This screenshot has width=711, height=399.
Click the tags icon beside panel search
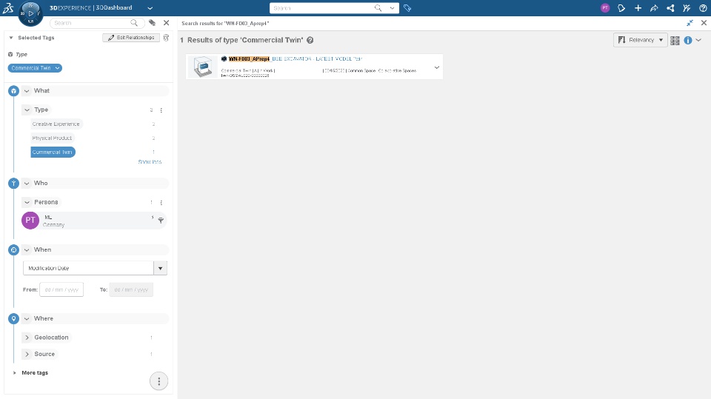pyautogui.click(x=153, y=23)
